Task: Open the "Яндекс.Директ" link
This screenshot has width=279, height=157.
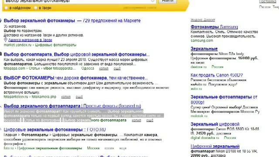Action: pos(203,20)
